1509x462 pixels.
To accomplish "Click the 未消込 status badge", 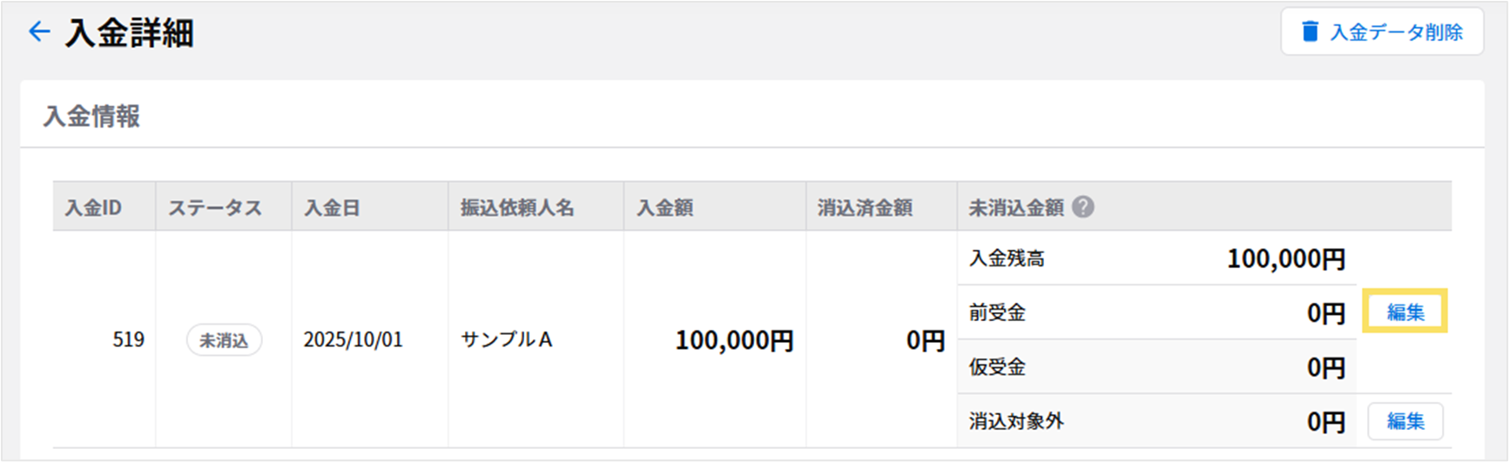I will coord(224,340).
